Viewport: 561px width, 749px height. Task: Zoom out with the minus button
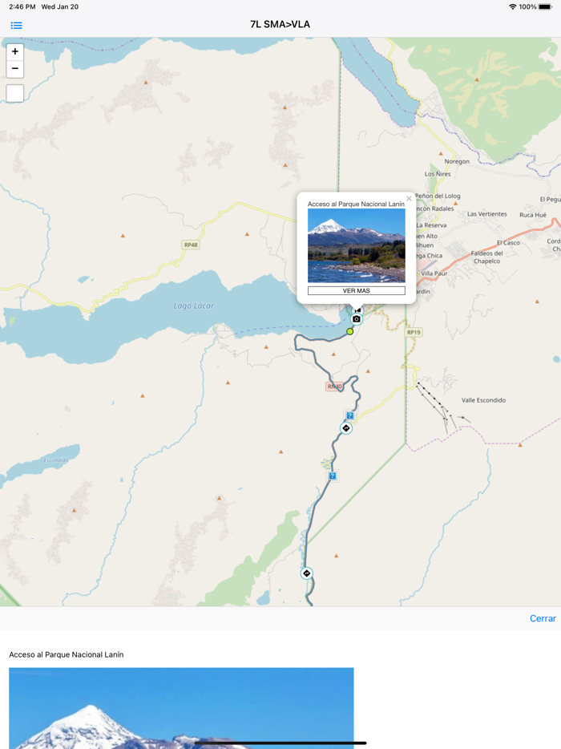point(14,69)
